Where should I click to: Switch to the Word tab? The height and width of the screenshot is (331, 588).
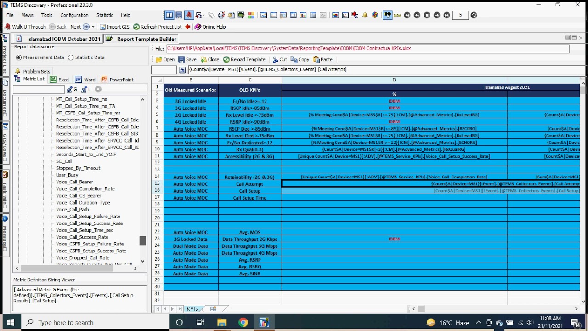pyautogui.click(x=85, y=80)
